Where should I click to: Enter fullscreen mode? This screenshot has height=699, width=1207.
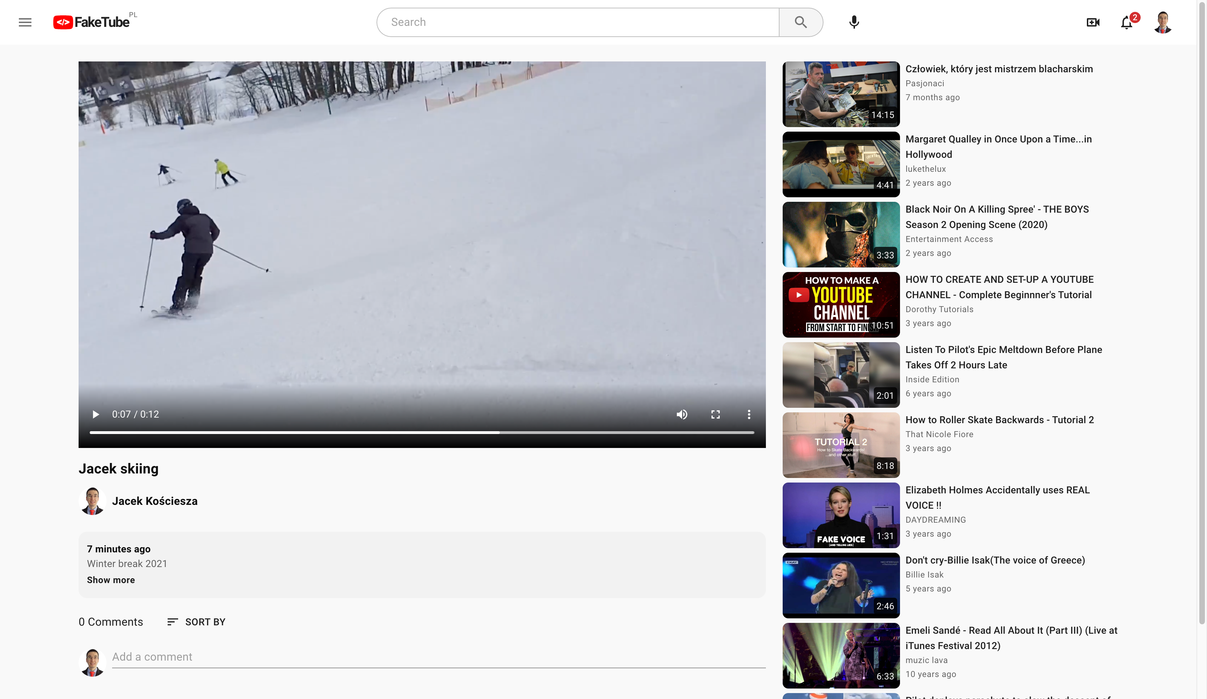tap(715, 414)
